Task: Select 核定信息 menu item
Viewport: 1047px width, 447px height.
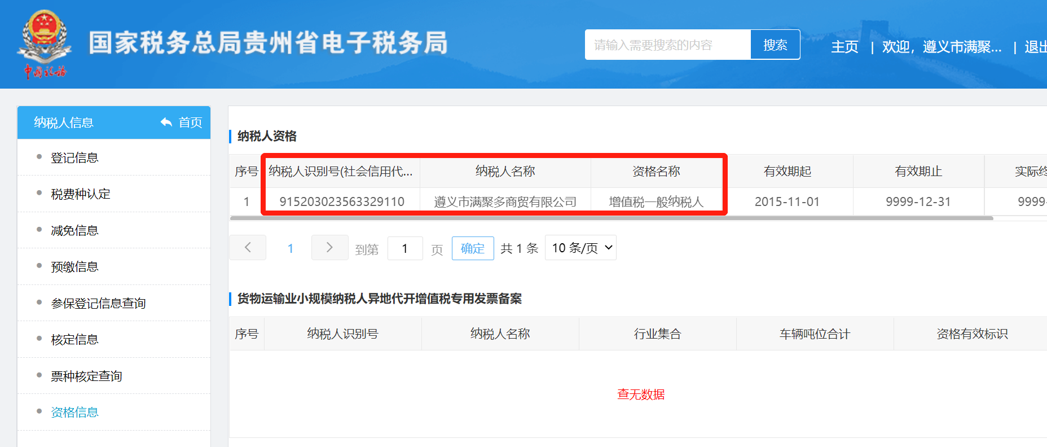Action: coord(74,340)
